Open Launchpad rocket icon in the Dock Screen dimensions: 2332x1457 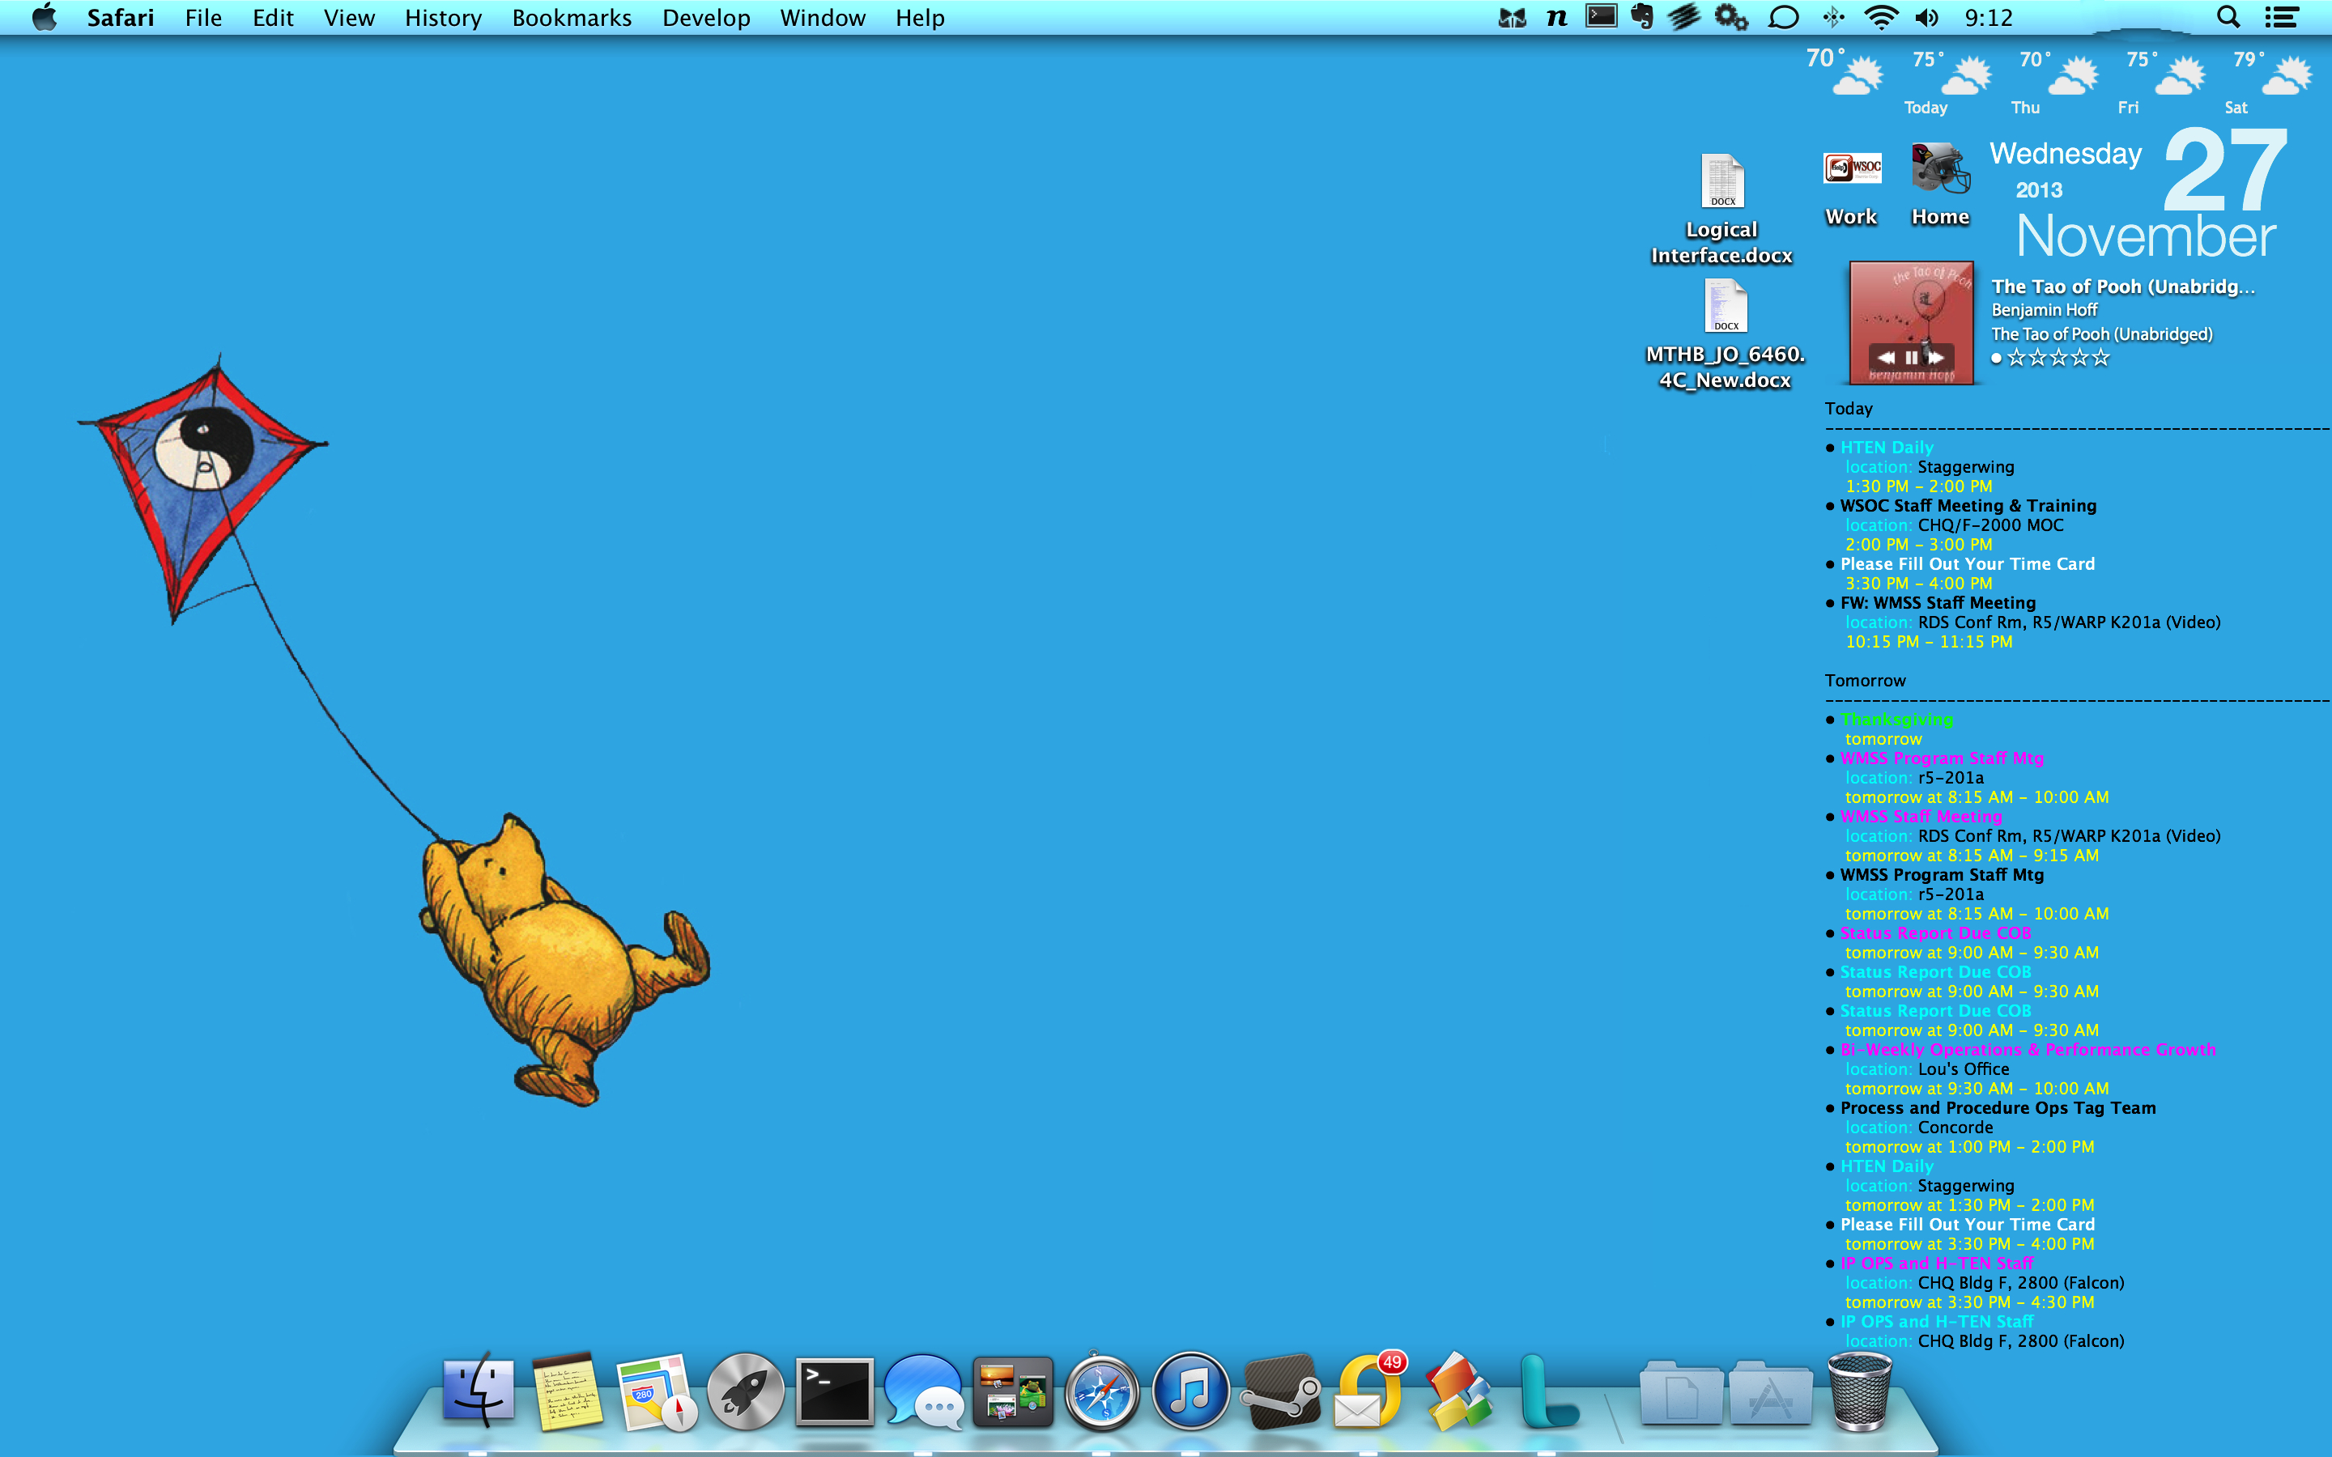(x=746, y=1391)
